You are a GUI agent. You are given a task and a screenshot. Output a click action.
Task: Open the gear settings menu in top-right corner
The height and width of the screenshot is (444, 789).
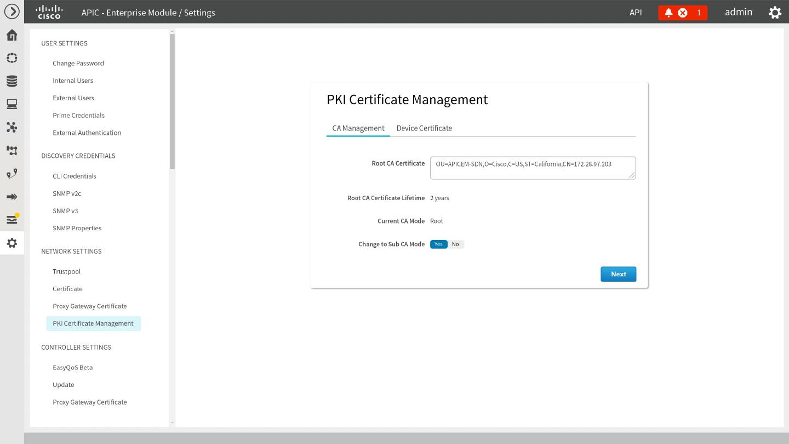[775, 12]
